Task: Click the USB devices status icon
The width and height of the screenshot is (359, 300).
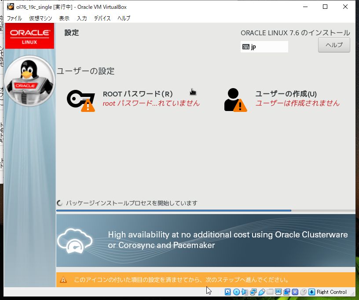Action: pos(261,292)
